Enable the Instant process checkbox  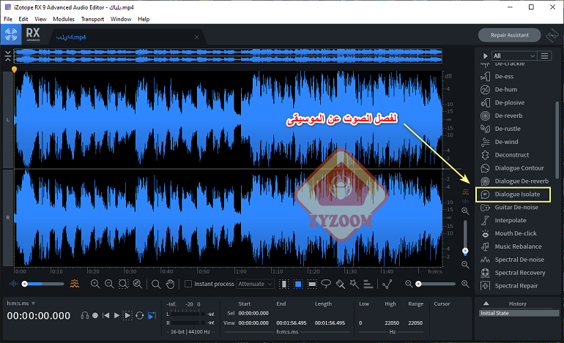[188, 284]
